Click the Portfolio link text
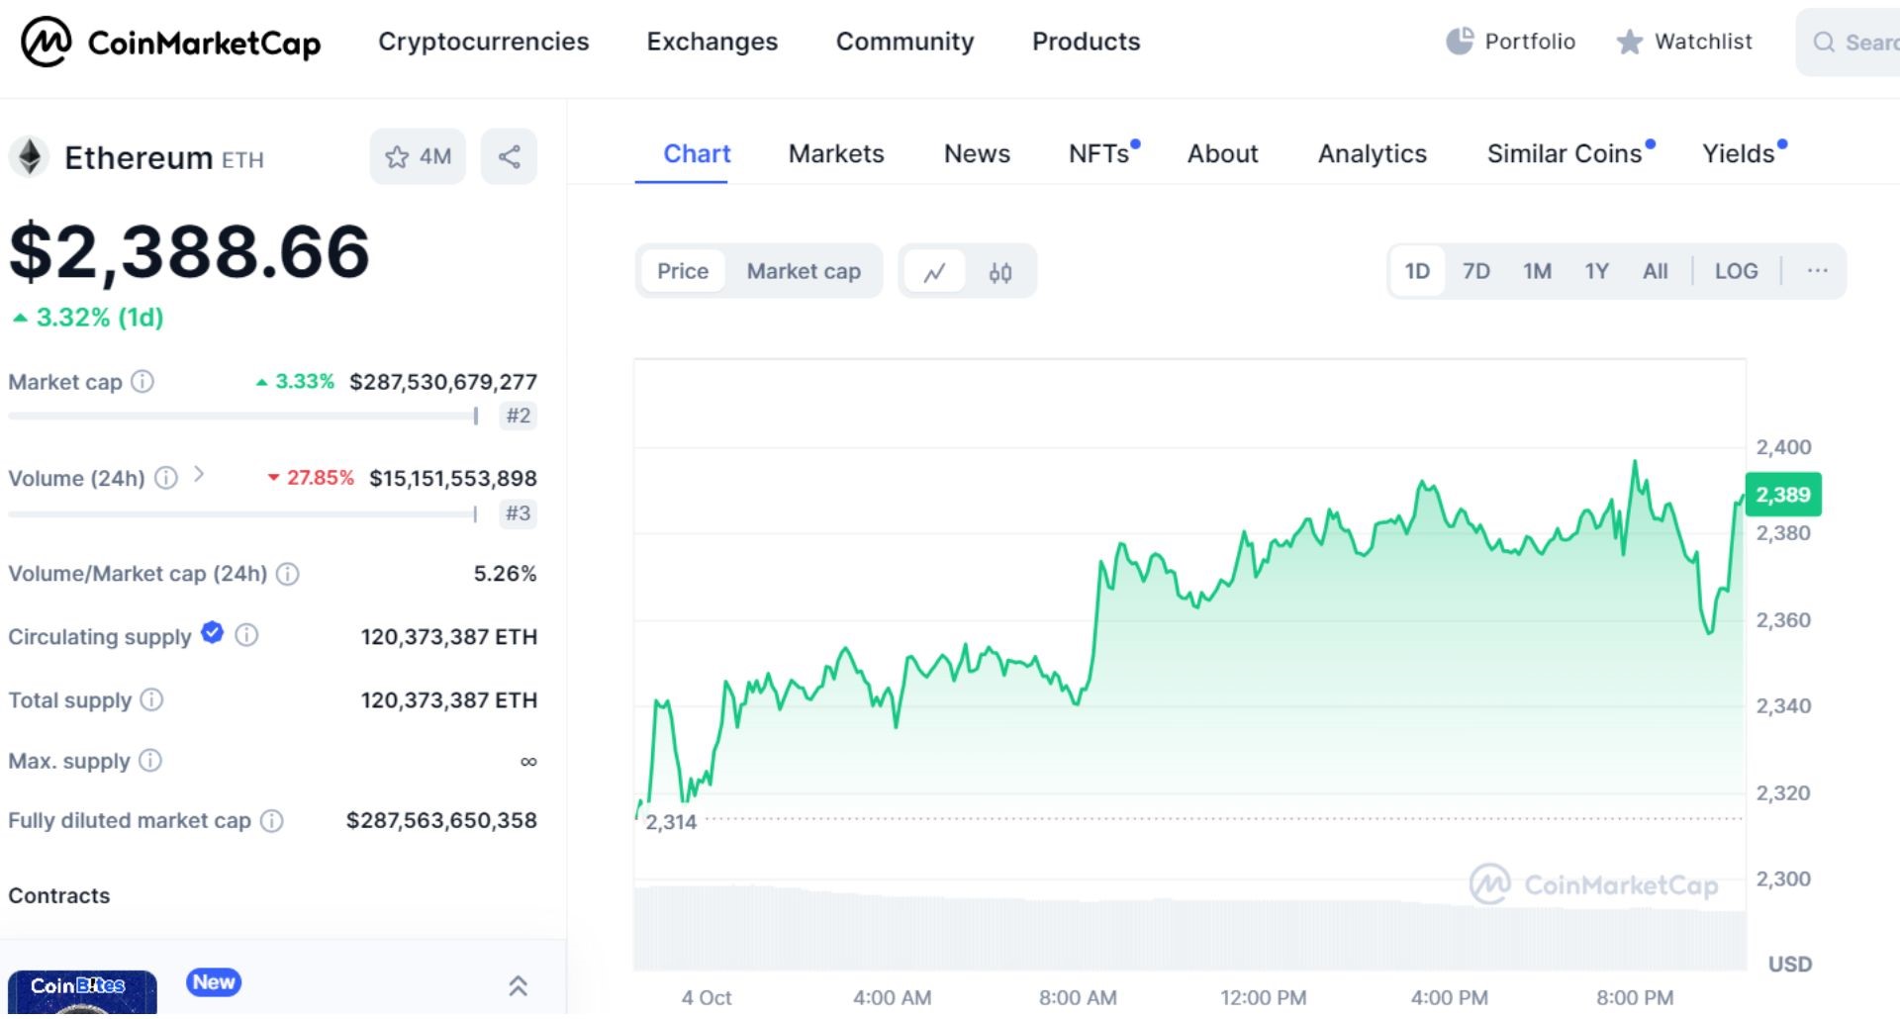This screenshot has width=1900, height=1019. [1530, 42]
